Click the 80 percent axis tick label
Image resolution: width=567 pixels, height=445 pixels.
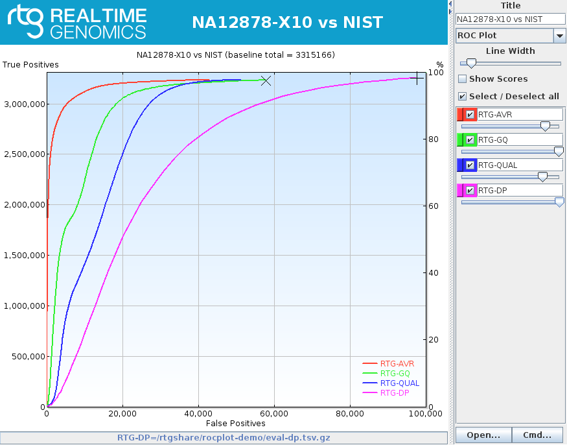[434, 139]
